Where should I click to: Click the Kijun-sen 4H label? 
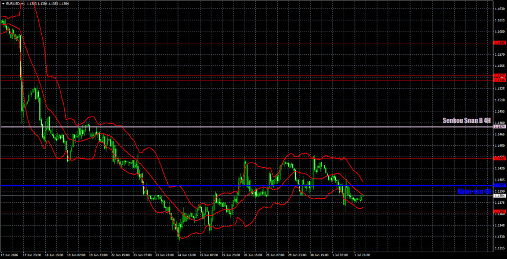(x=474, y=191)
